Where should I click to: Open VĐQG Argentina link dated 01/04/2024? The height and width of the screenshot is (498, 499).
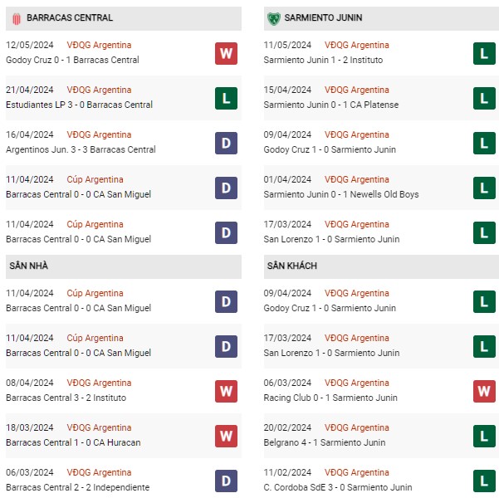tap(357, 179)
